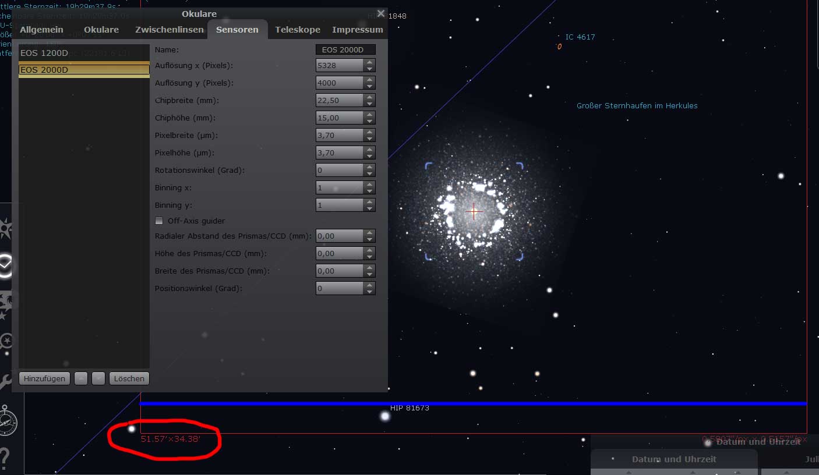This screenshot has height=475, width=819.
Task: Open the date/time clock icon in sidebar
Action: 6,265
